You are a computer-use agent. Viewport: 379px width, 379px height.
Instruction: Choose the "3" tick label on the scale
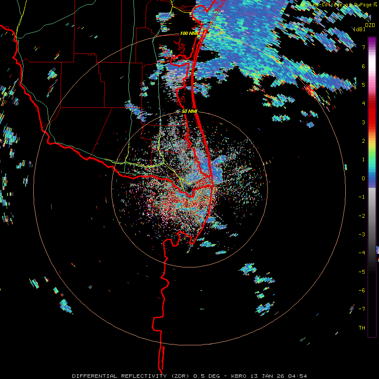pos(363,122)
